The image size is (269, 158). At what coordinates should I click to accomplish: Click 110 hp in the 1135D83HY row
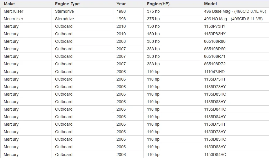(x=153, y=102)
